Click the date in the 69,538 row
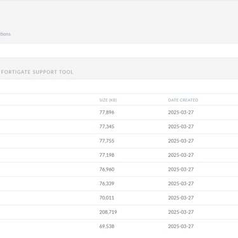 click(181, 227)
